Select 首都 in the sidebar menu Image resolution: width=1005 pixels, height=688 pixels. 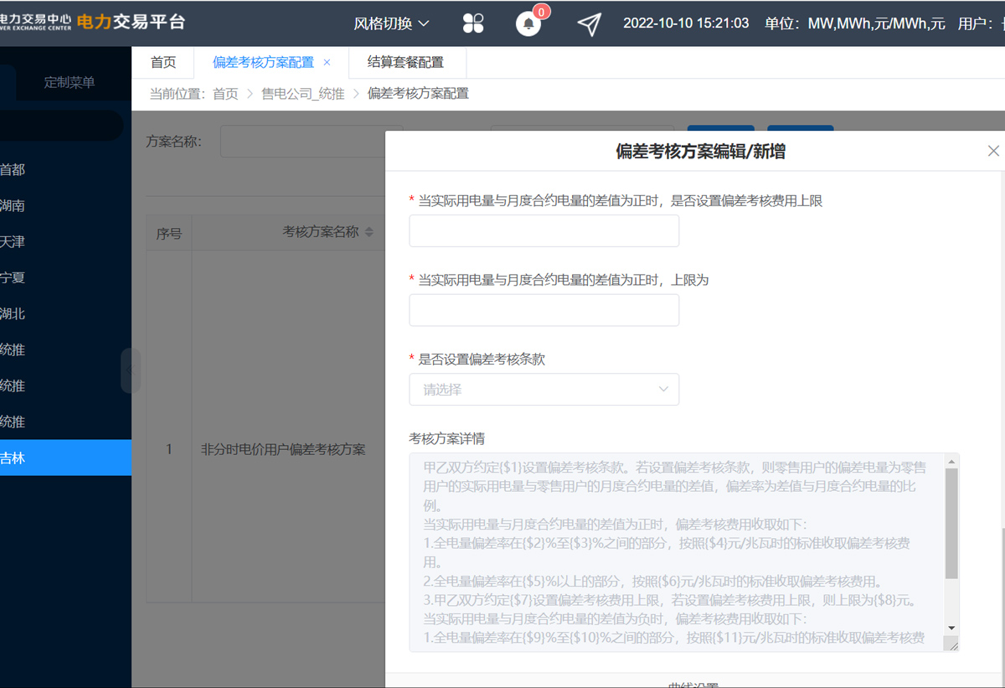[x=65, y=169]
